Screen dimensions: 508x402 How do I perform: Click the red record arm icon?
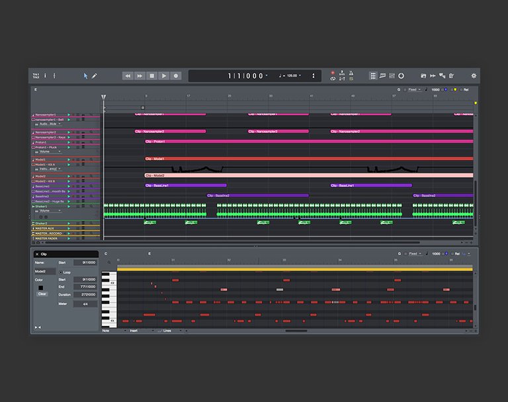[333, 73]
